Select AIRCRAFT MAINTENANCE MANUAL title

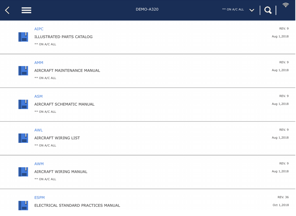67,70
